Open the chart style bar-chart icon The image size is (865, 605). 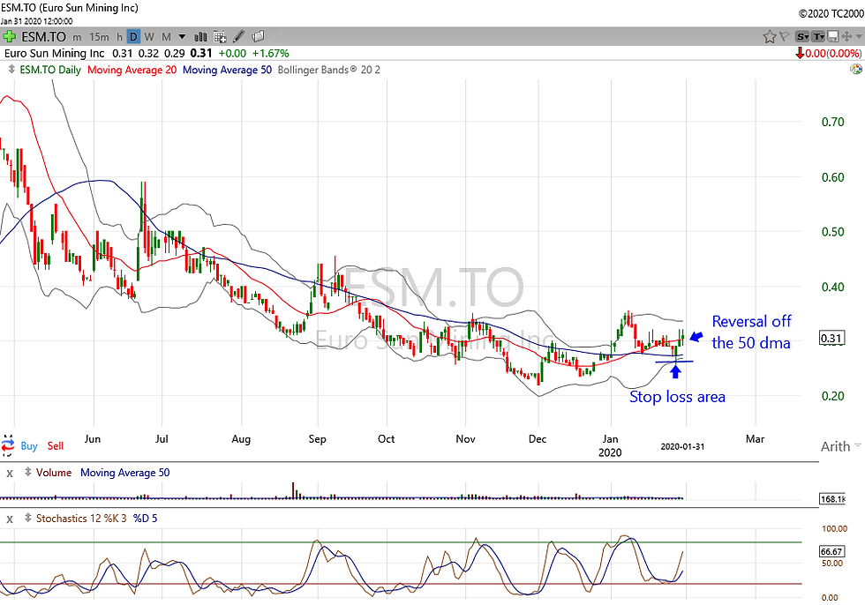pos(200,37)
